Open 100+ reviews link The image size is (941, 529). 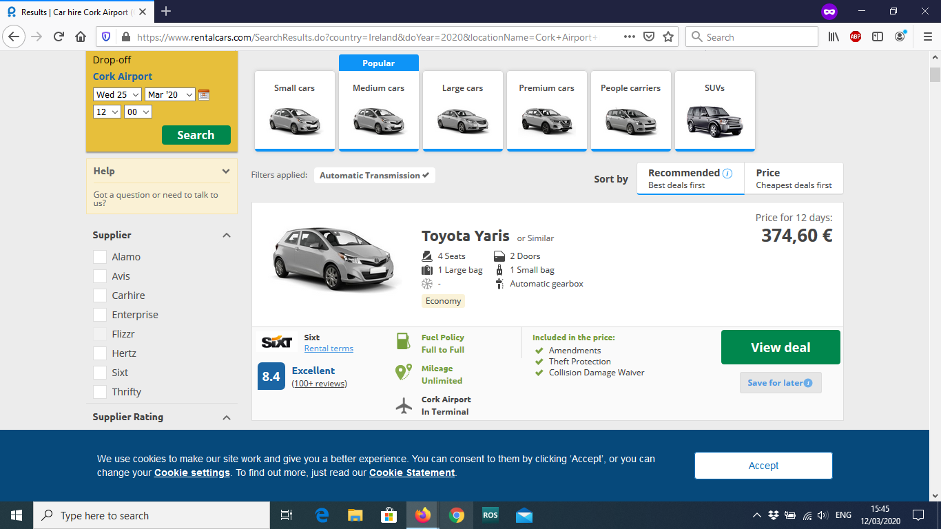pyautogui.click(x=320, y=384)
